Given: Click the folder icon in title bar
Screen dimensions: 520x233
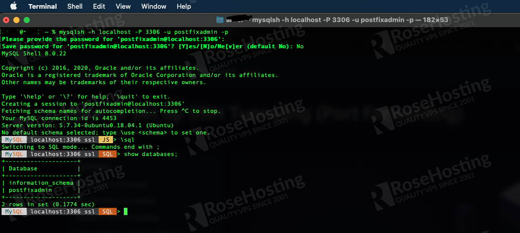Looking at the screenshot, I should 219,20.
